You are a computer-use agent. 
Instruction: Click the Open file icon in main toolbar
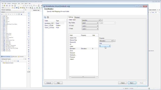5,5
